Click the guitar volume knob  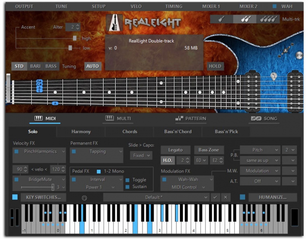(299, 55)
